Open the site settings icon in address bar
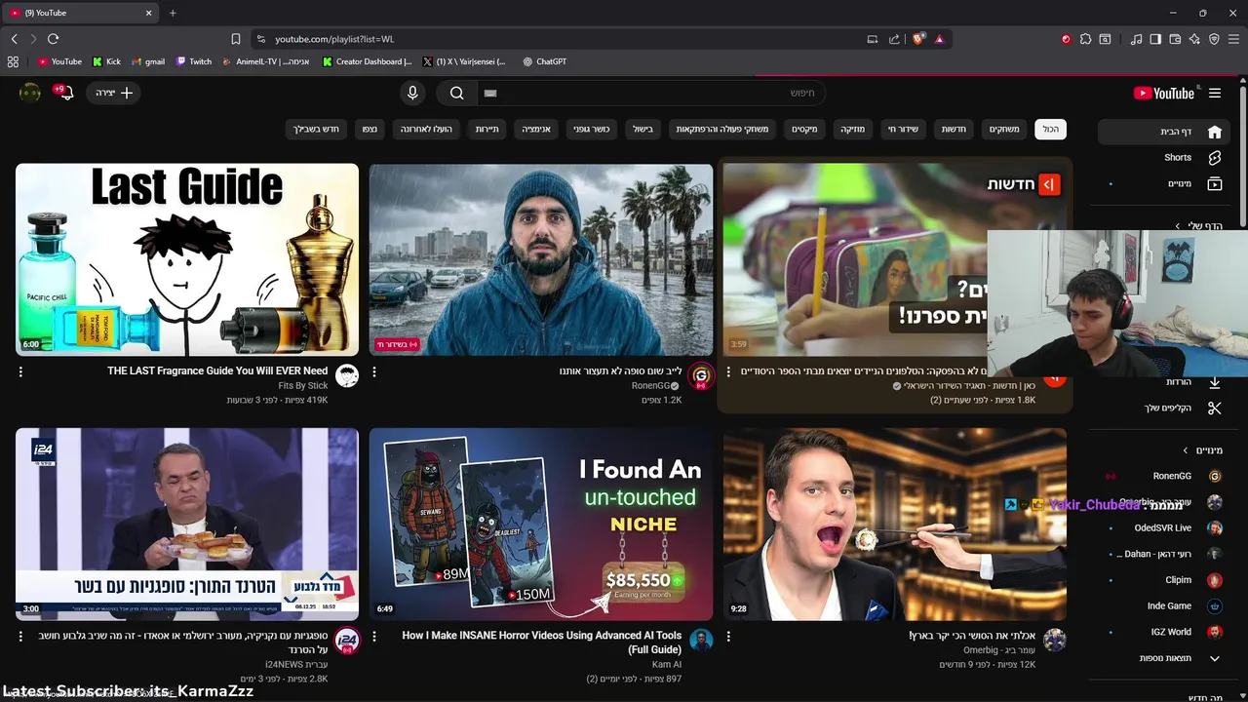 click(259, 39)
